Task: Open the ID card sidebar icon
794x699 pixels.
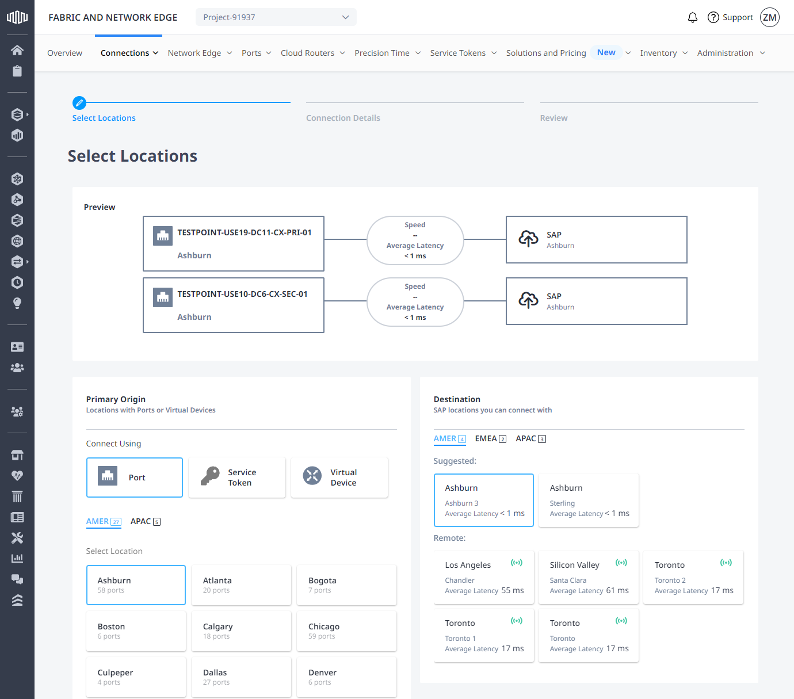Action: (17, 347)
